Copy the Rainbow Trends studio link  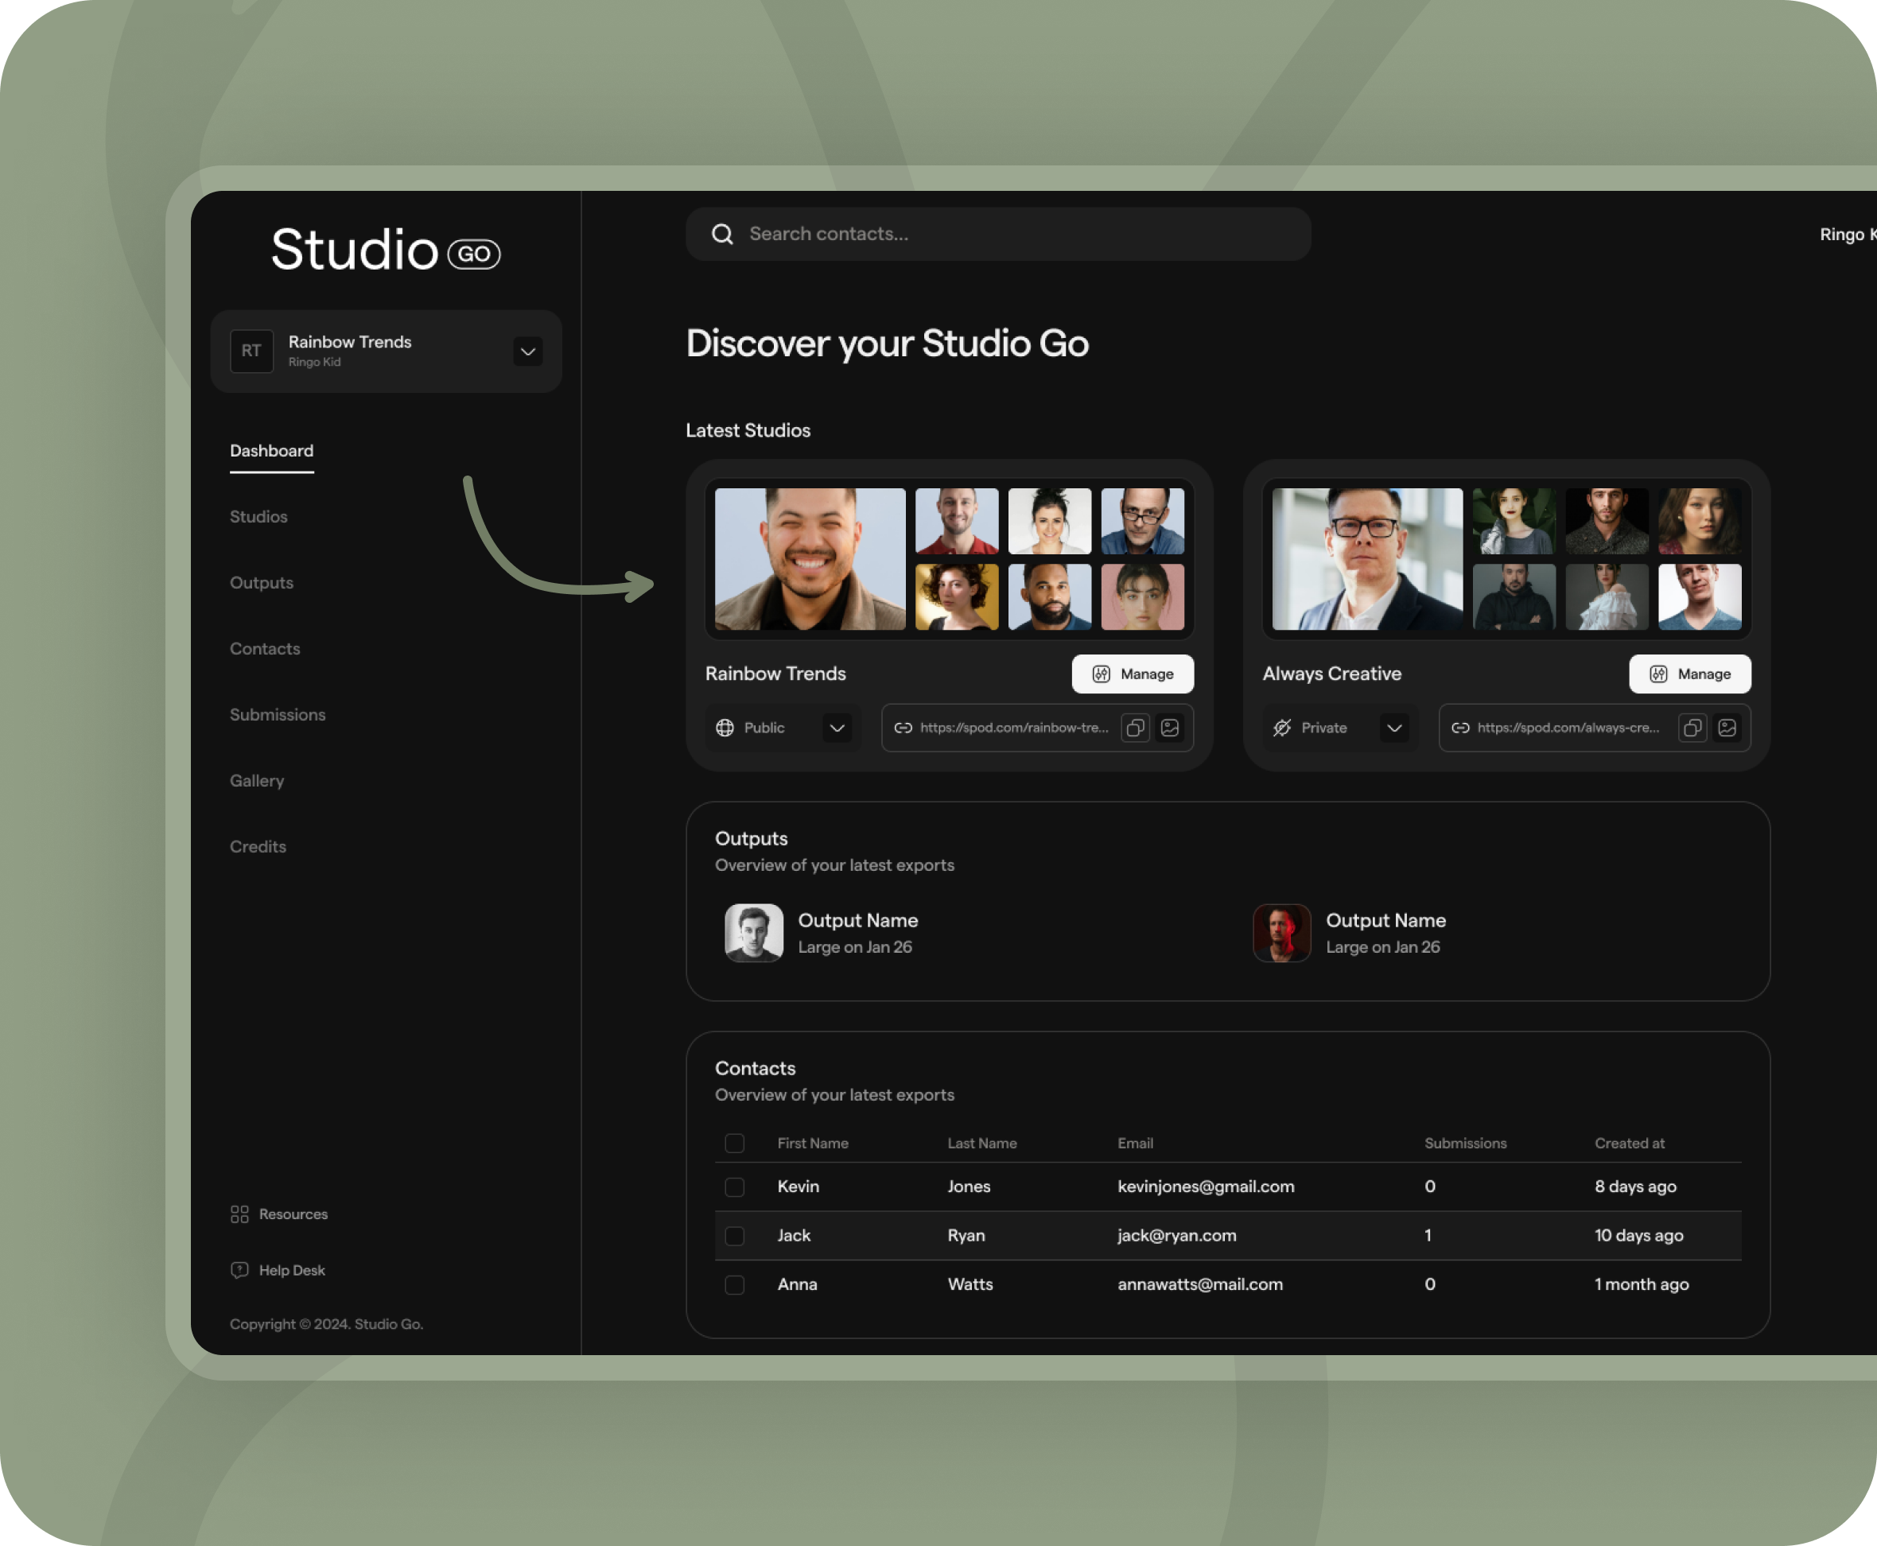pos(1134,728)
